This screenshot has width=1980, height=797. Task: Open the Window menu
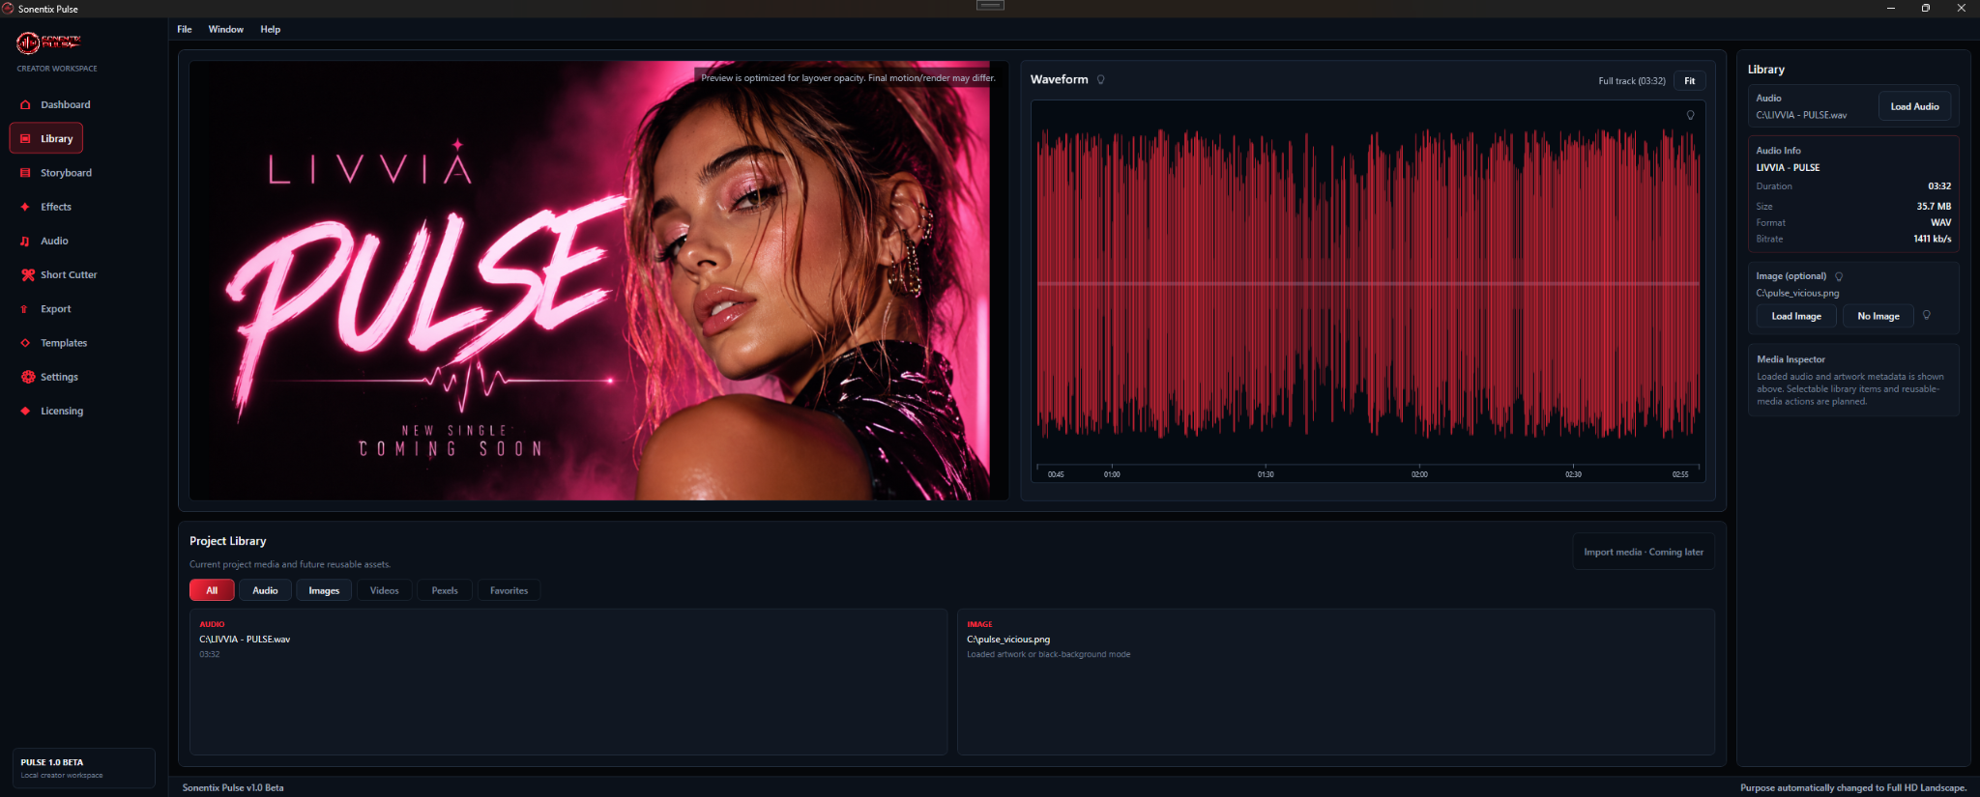pos(225,29)
